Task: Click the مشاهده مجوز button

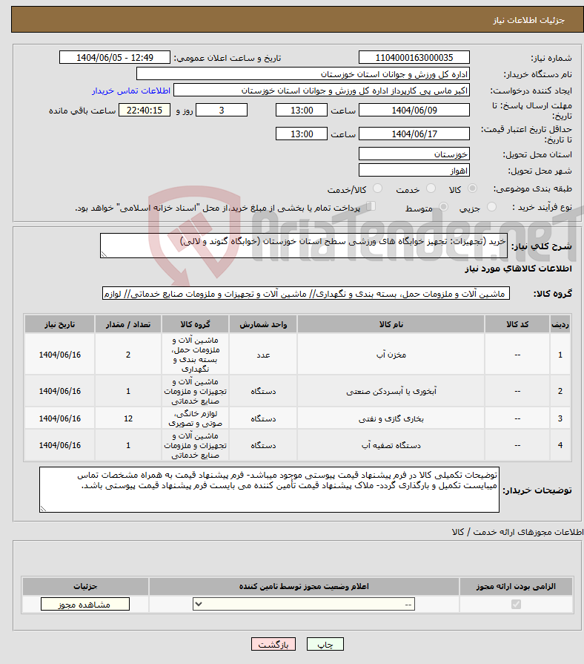Action: [85, 605]
